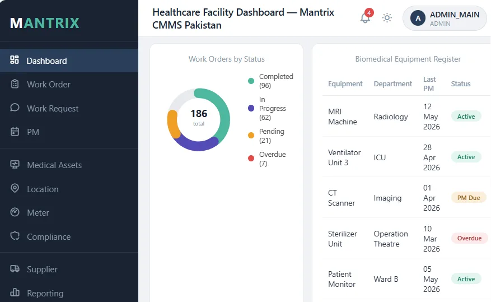Click the Compliance shield icon
The height and width of the screenshot is (302, 491).
pyautogui.click(x=15, y=236)
